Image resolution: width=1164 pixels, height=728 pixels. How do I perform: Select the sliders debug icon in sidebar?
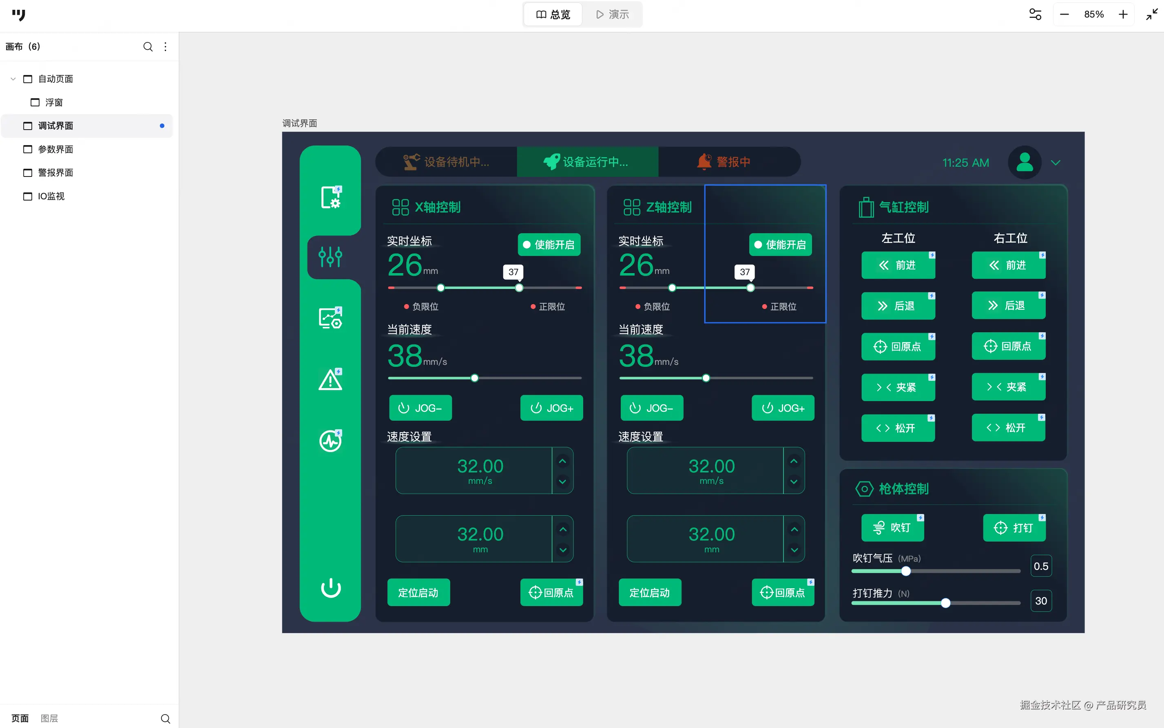330,257
